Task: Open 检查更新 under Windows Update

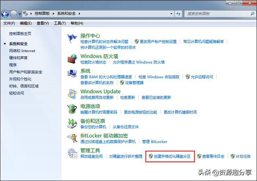Action: 127,97
